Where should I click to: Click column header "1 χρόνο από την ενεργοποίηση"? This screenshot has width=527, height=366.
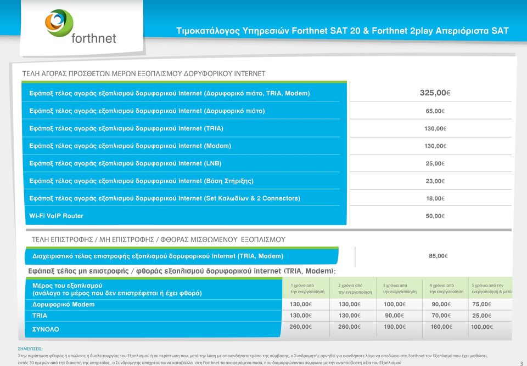[x=307, y=289]
